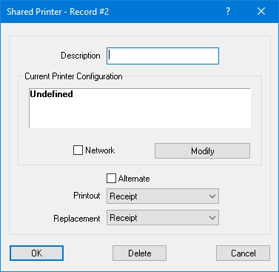Screen dimensions: 279x272
Task: Open the Replacement combo box
Action: (x=163, y=218)
